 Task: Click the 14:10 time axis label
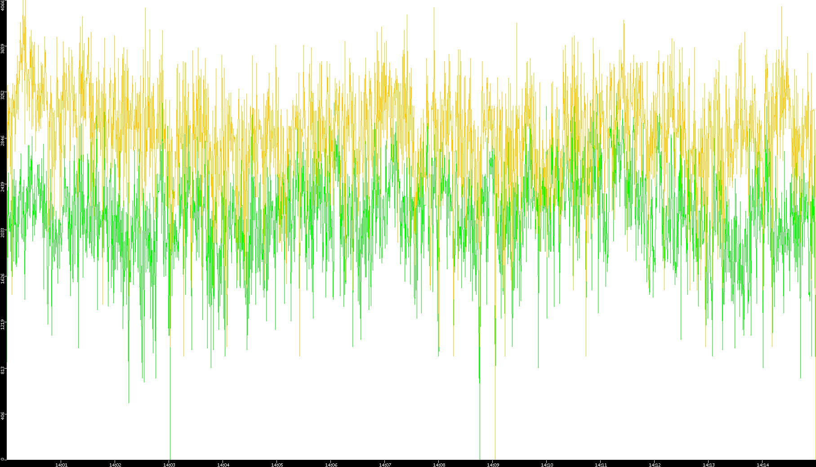[547, 465]
